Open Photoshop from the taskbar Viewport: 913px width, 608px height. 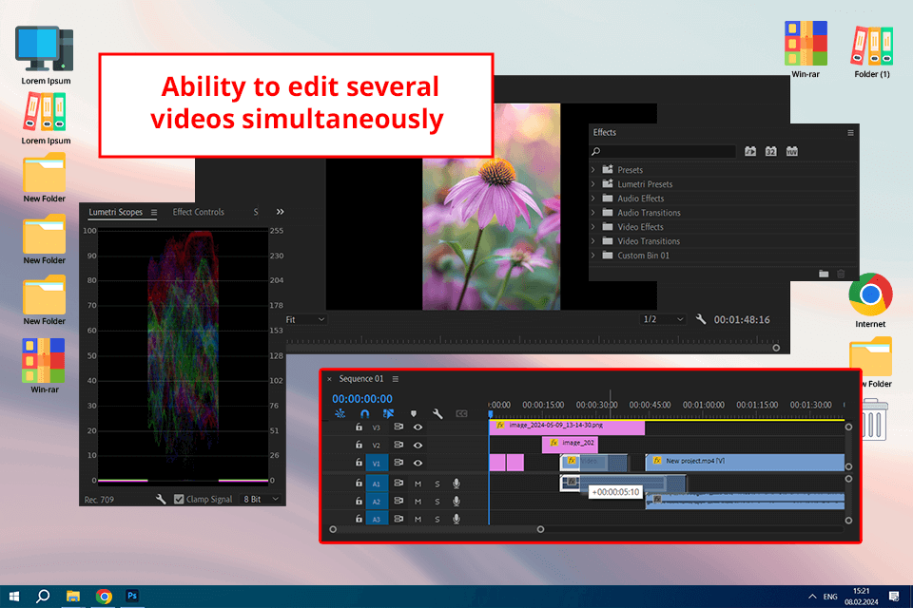coord(132,596)
